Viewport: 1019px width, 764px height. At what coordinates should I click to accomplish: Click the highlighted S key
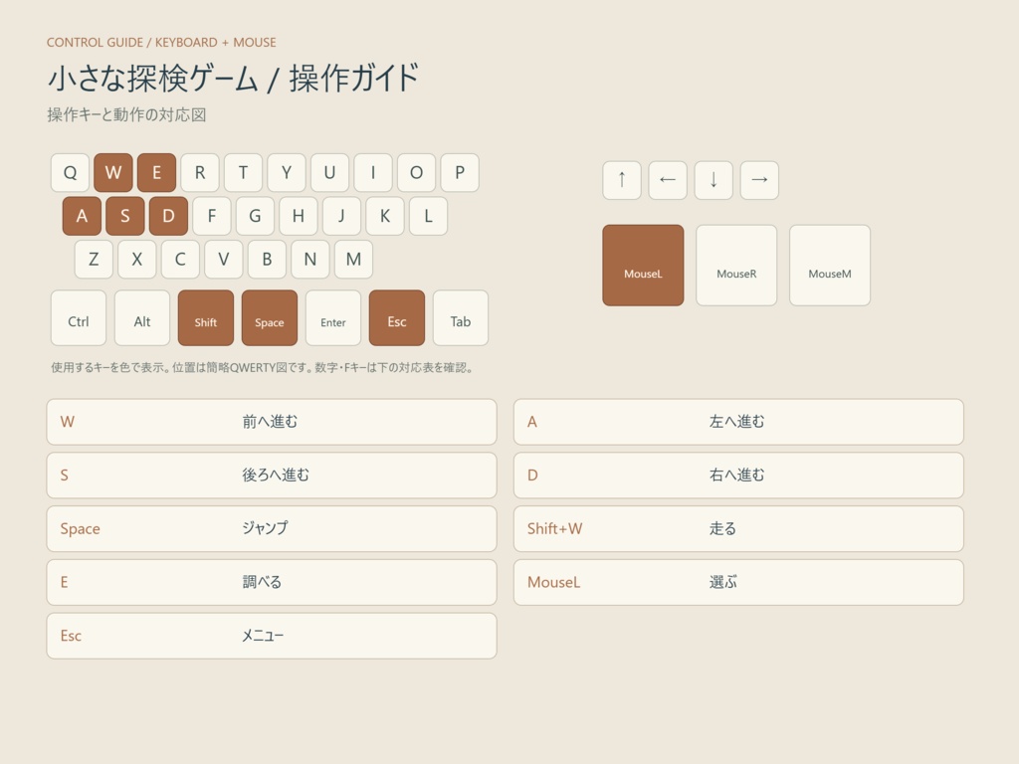point(124,216)
